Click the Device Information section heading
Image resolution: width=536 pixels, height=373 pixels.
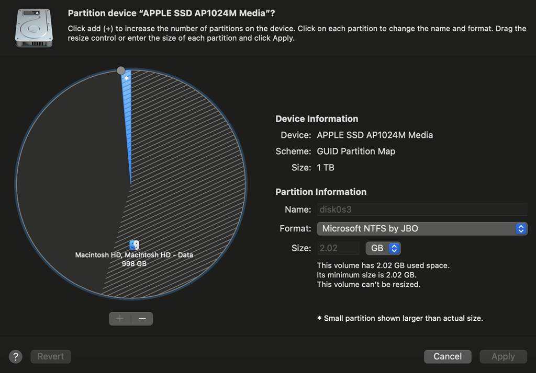pyautogui.click(x=317, y=119)
